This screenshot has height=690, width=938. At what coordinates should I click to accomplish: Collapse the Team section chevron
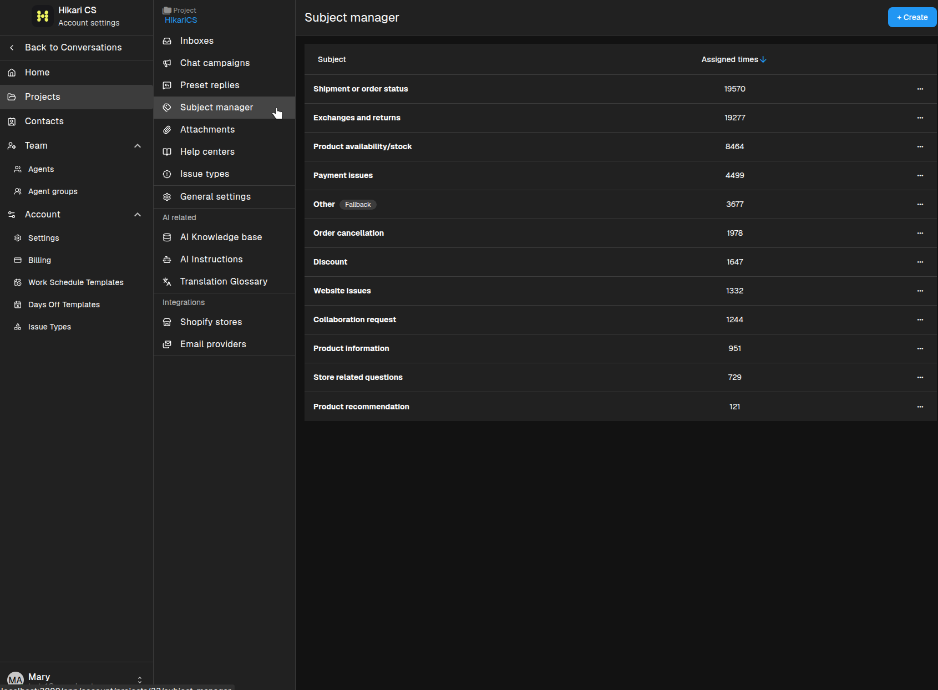pos(138,146)
